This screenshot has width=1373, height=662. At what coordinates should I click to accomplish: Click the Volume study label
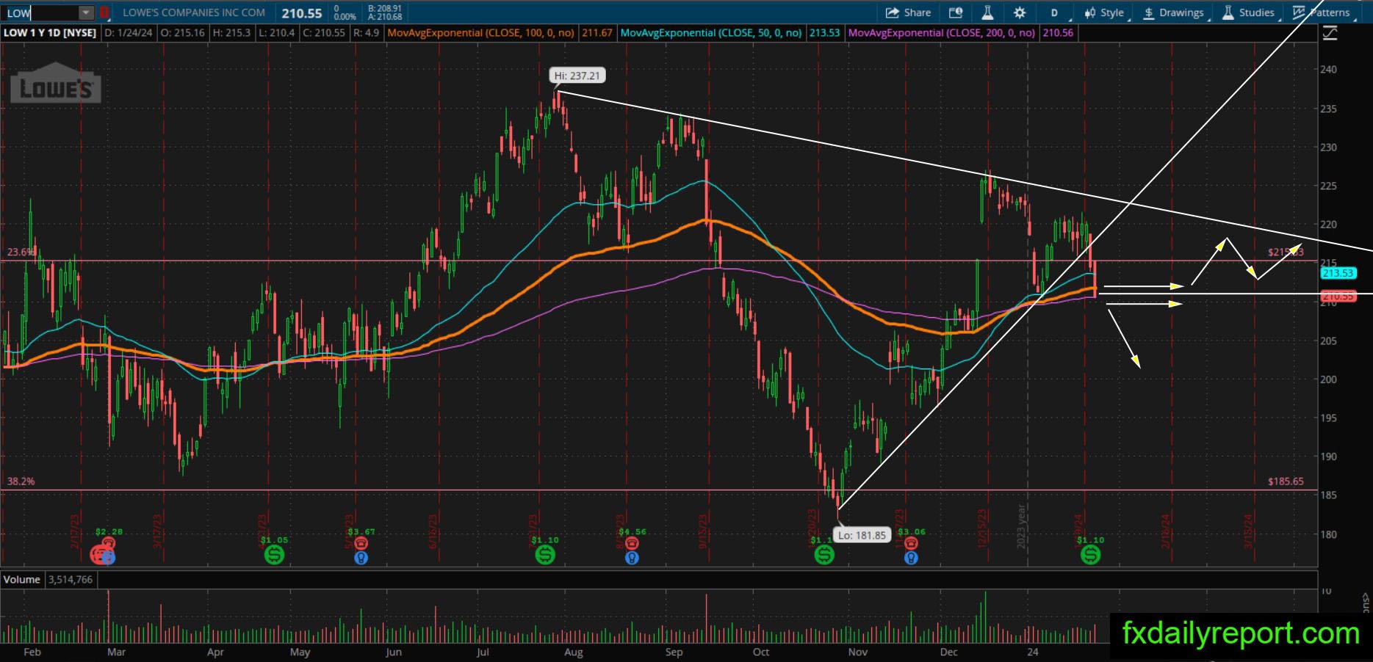pos(22,580)
